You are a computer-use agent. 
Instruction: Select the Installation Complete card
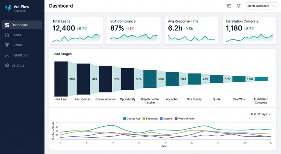pyautogui.click(x=249, y=30)
